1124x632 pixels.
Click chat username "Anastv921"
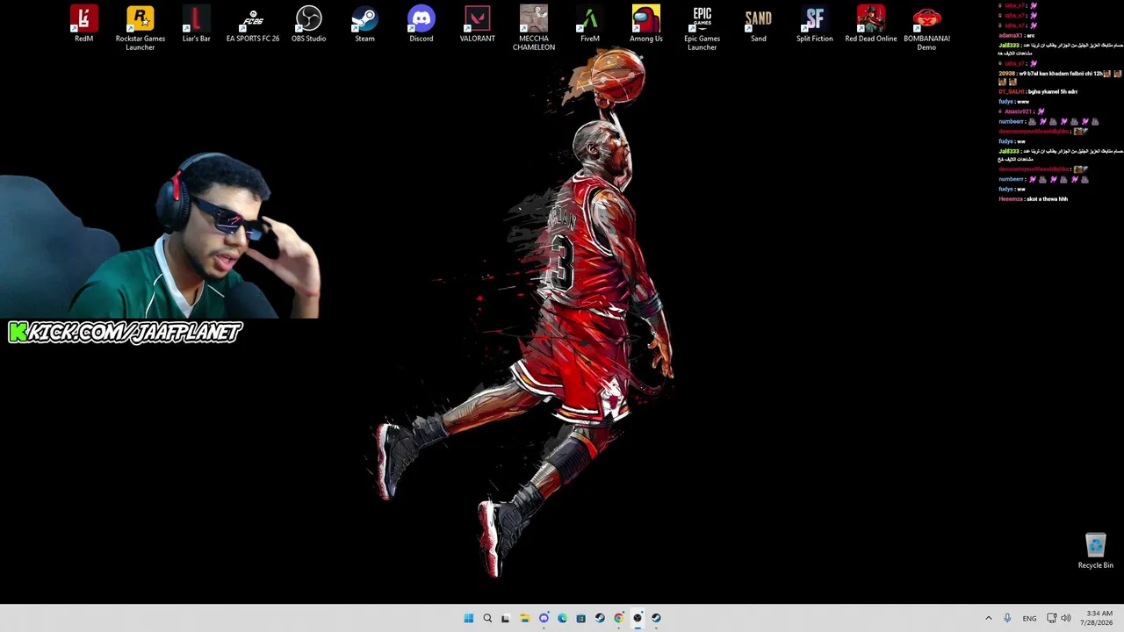[x=1018, y=111]
